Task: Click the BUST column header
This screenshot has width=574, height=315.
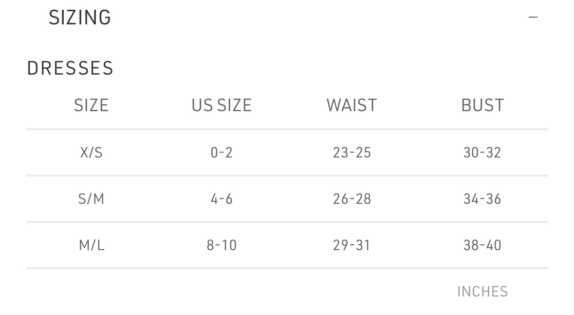Action: point(482,105)
